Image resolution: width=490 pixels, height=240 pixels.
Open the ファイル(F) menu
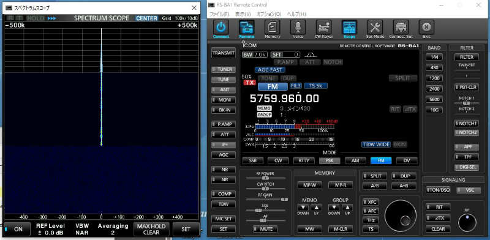219,14
